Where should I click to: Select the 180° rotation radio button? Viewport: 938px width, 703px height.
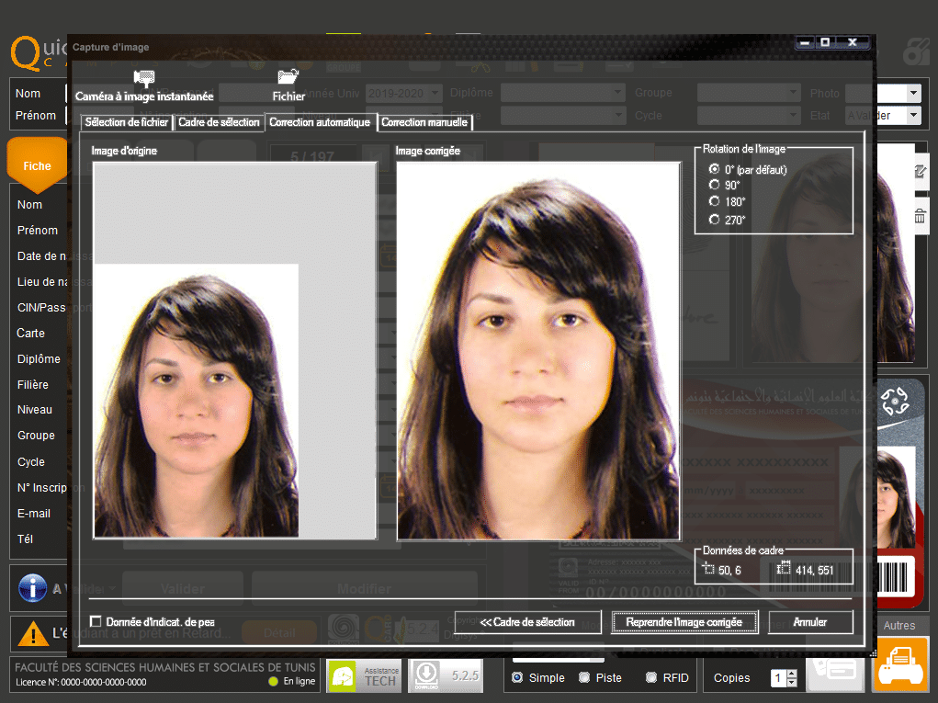(715, 202)
